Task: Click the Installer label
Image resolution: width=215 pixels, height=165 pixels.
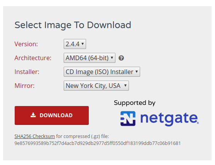Action: click(x=27, y=72)
